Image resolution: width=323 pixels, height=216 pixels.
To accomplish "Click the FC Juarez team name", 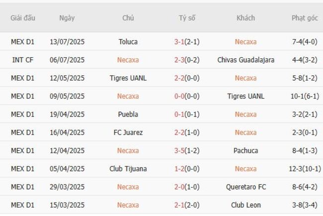I will (x=128, y=132).
